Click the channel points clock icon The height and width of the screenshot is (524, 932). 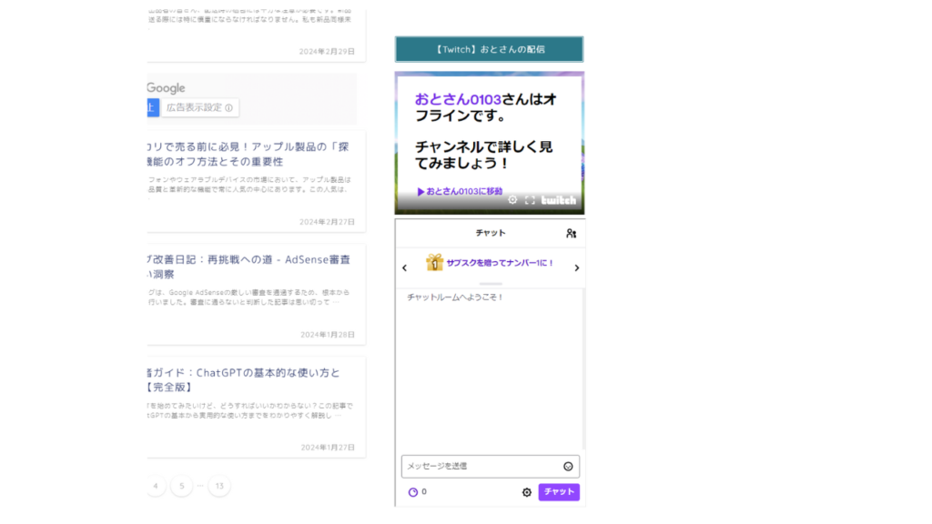[413, 492]
